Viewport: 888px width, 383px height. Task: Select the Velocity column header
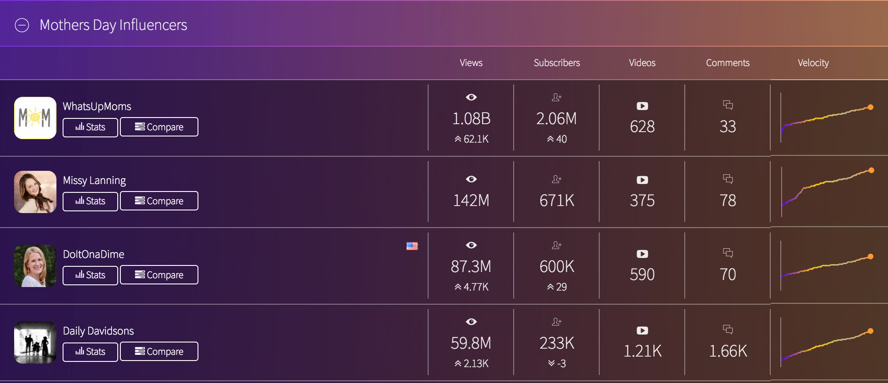[813, 63]
